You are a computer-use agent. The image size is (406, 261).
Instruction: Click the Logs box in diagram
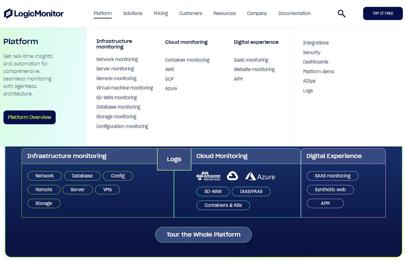(174, 159)
